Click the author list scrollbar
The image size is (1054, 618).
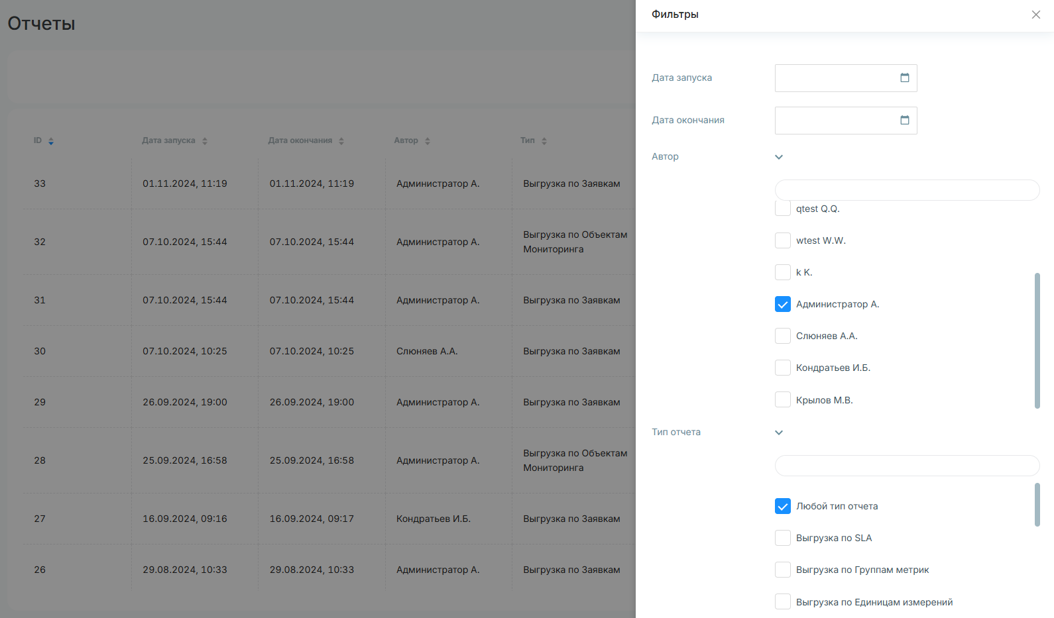tap(1037, 340)
